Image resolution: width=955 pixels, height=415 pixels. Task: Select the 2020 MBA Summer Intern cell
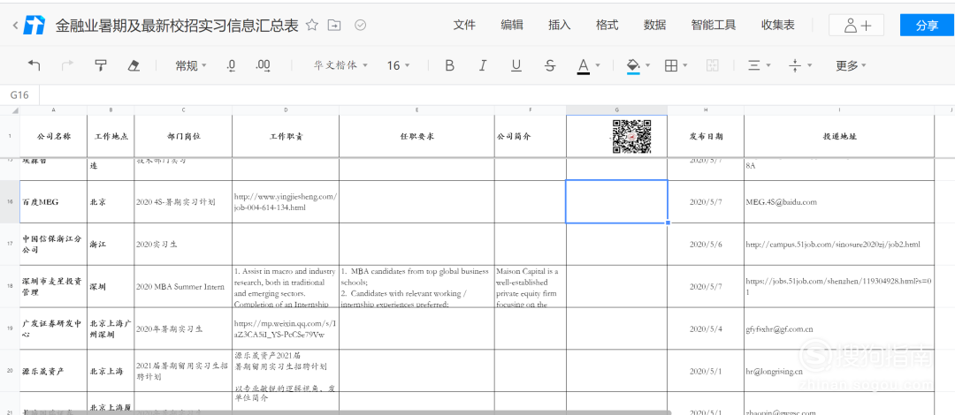click(183, 287)
